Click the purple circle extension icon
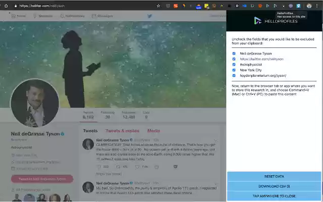 coord(291,6)
